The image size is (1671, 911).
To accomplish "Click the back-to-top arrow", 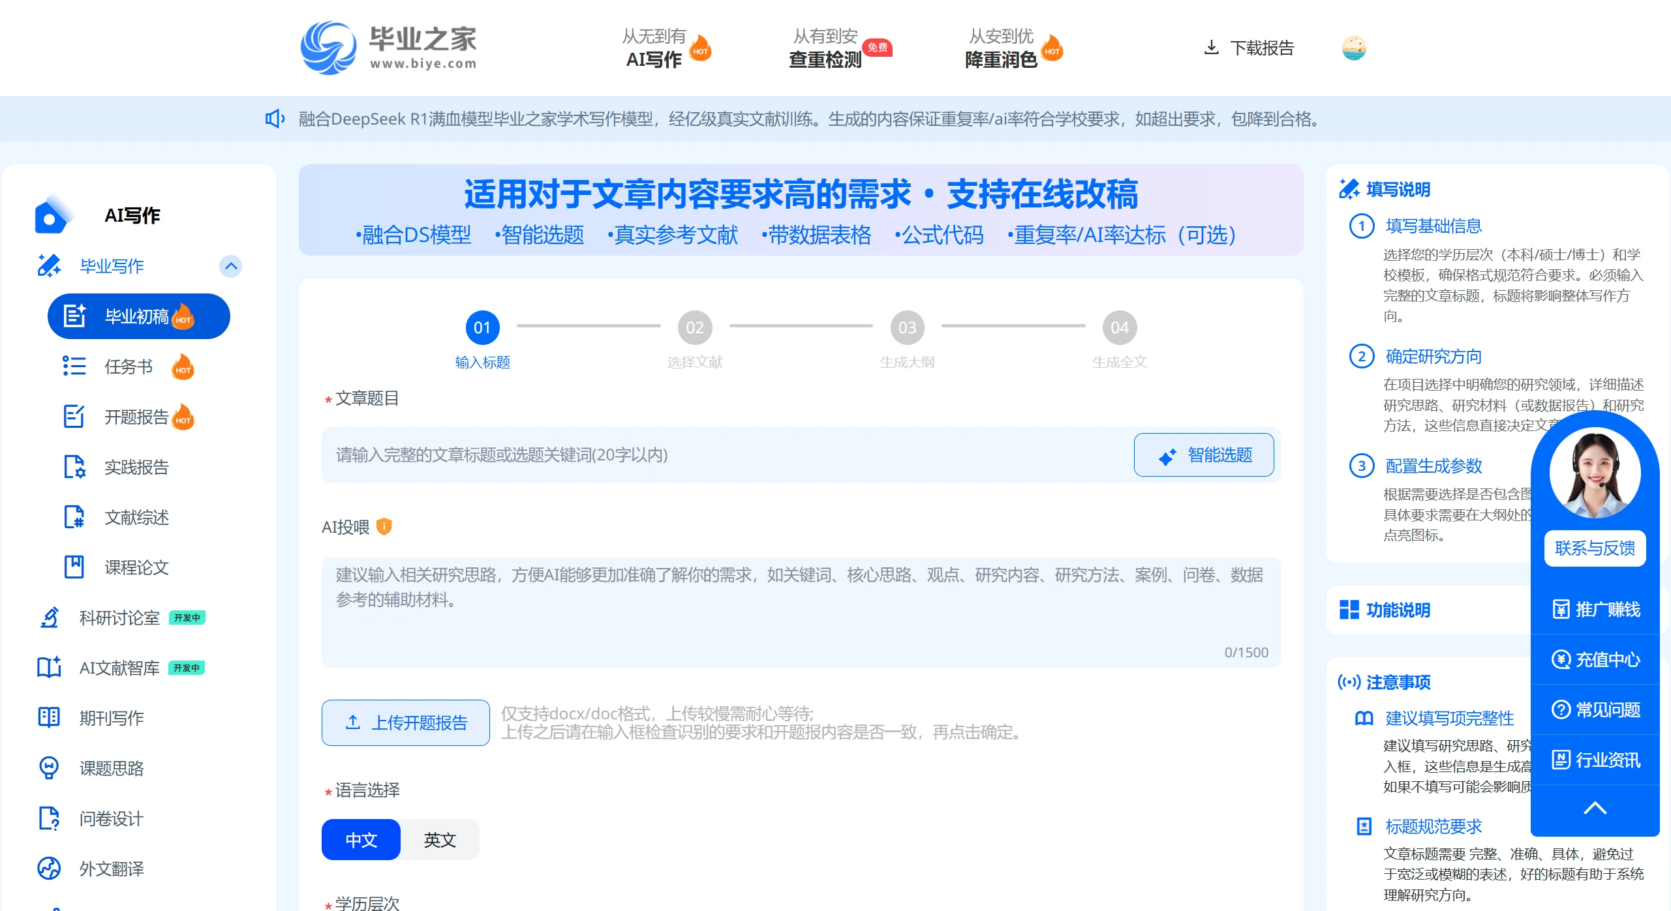I will click(1595, 807).
